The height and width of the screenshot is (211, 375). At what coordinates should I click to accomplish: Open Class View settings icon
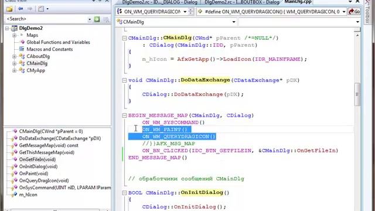(41, 9)
